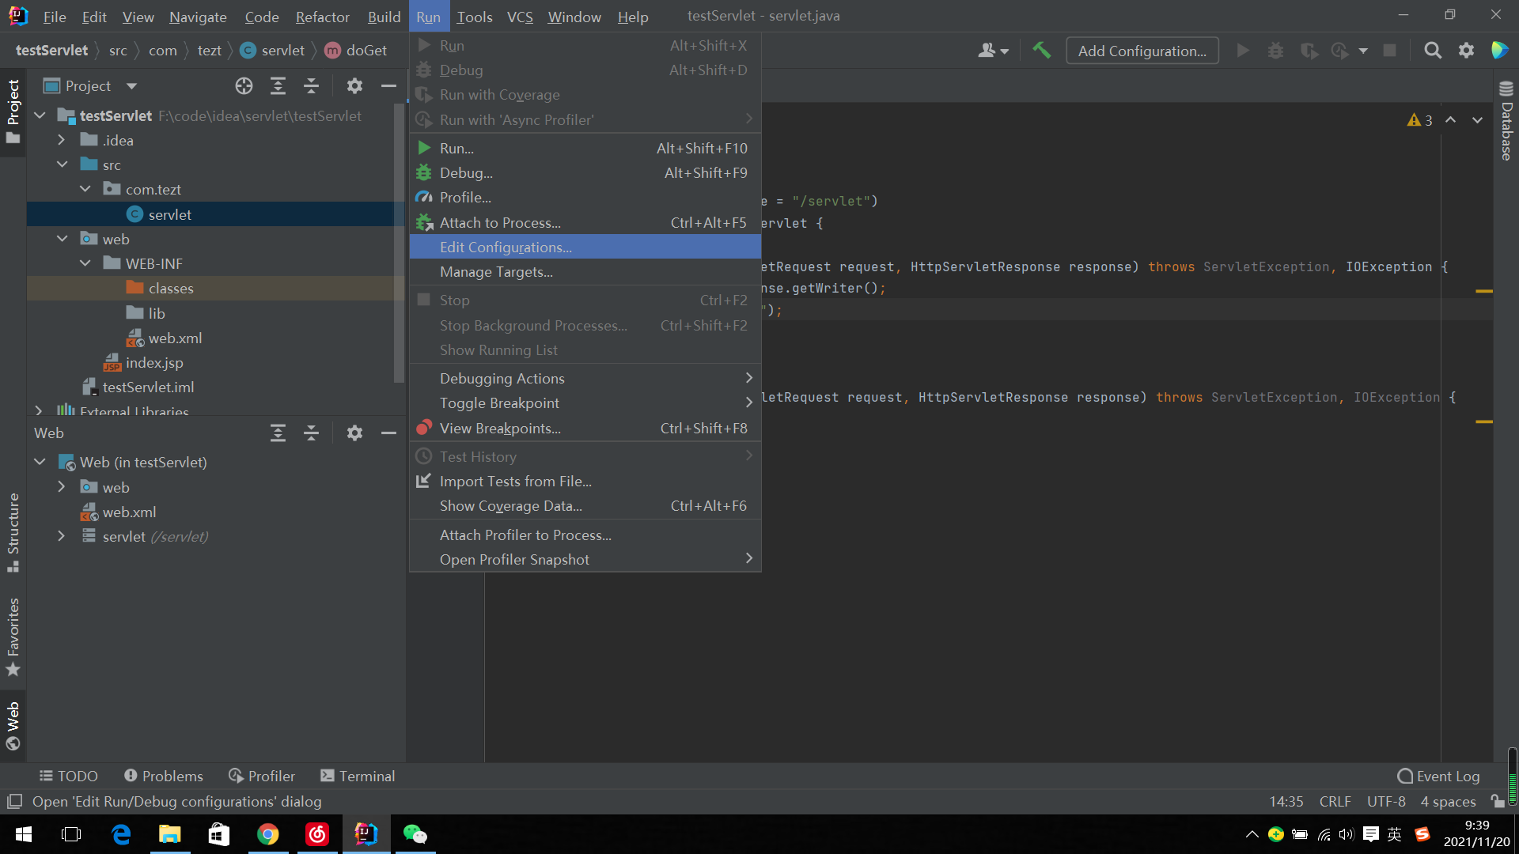
Task: Open the Search Everywhere magnifier
Action: (x=1432, y=51)
